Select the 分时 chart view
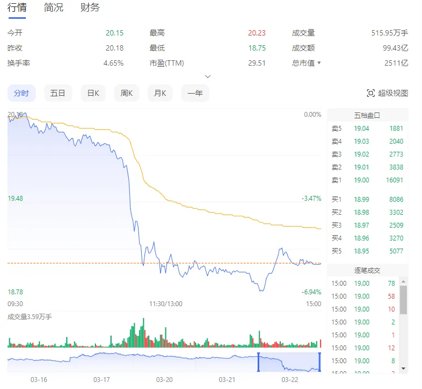 [22, 93]
